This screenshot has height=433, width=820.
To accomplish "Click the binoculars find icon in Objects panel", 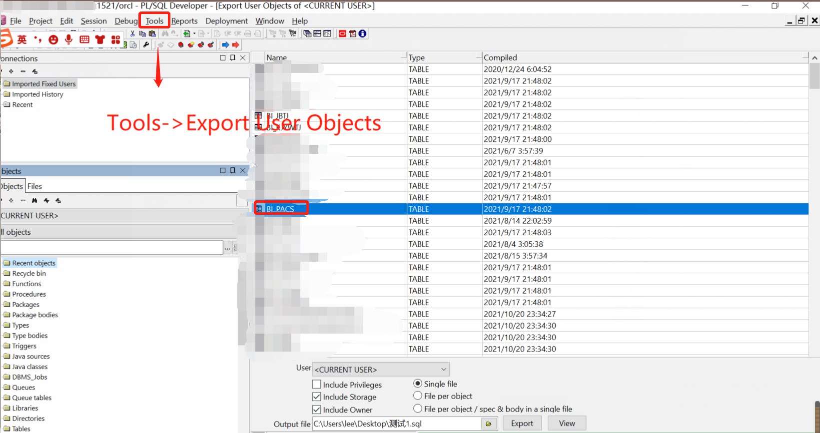I will tap(34, 200).
